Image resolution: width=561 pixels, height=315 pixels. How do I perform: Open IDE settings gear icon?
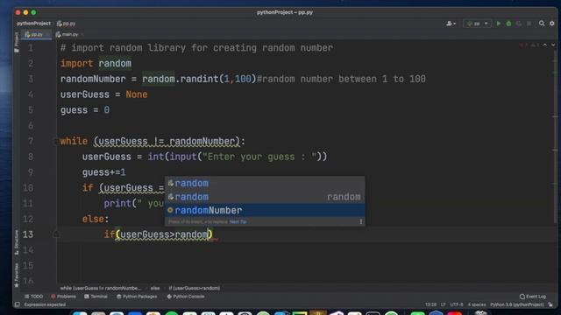[x=552, y=24]
